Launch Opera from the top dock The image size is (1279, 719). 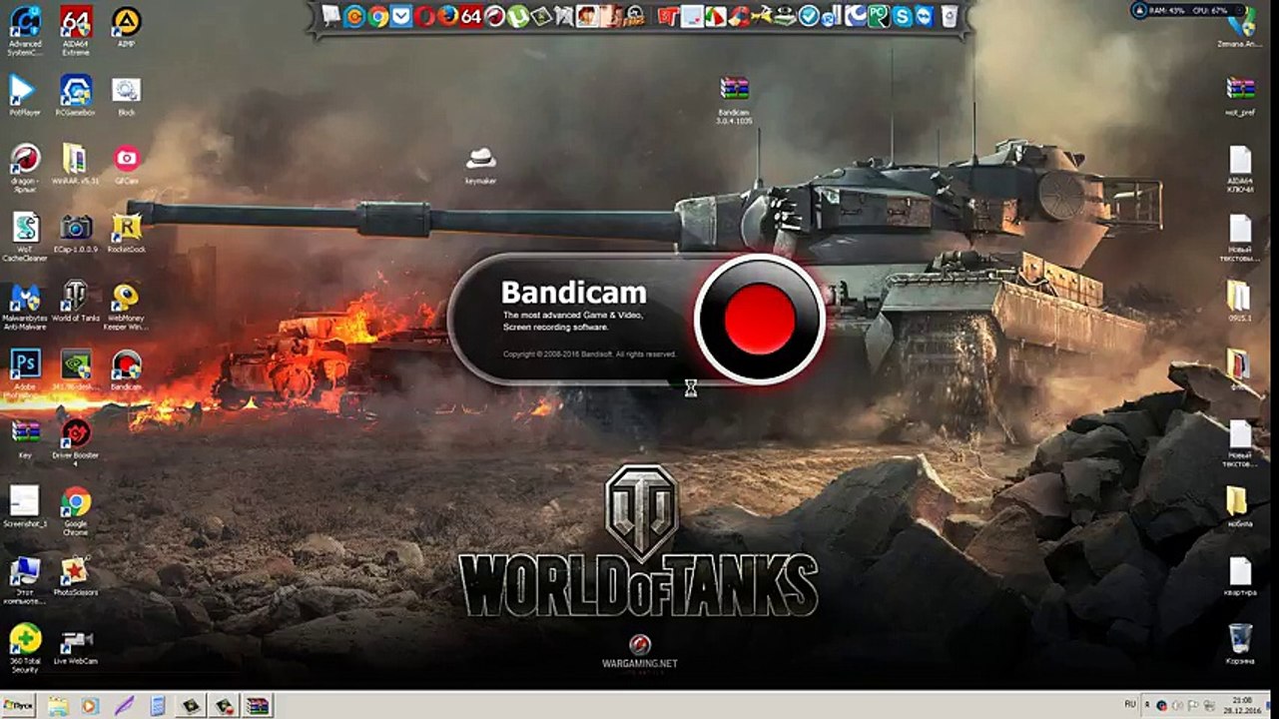[424, 16]
